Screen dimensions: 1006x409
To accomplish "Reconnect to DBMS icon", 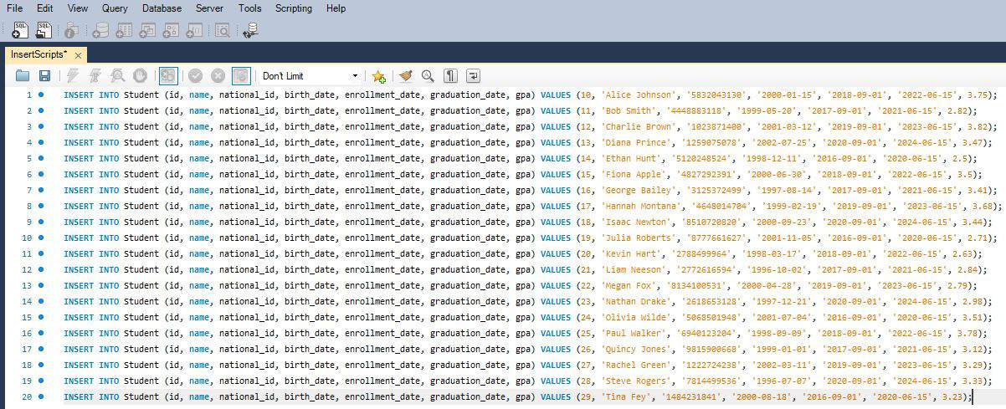I will pyautogui.click(x=250, y=30).
